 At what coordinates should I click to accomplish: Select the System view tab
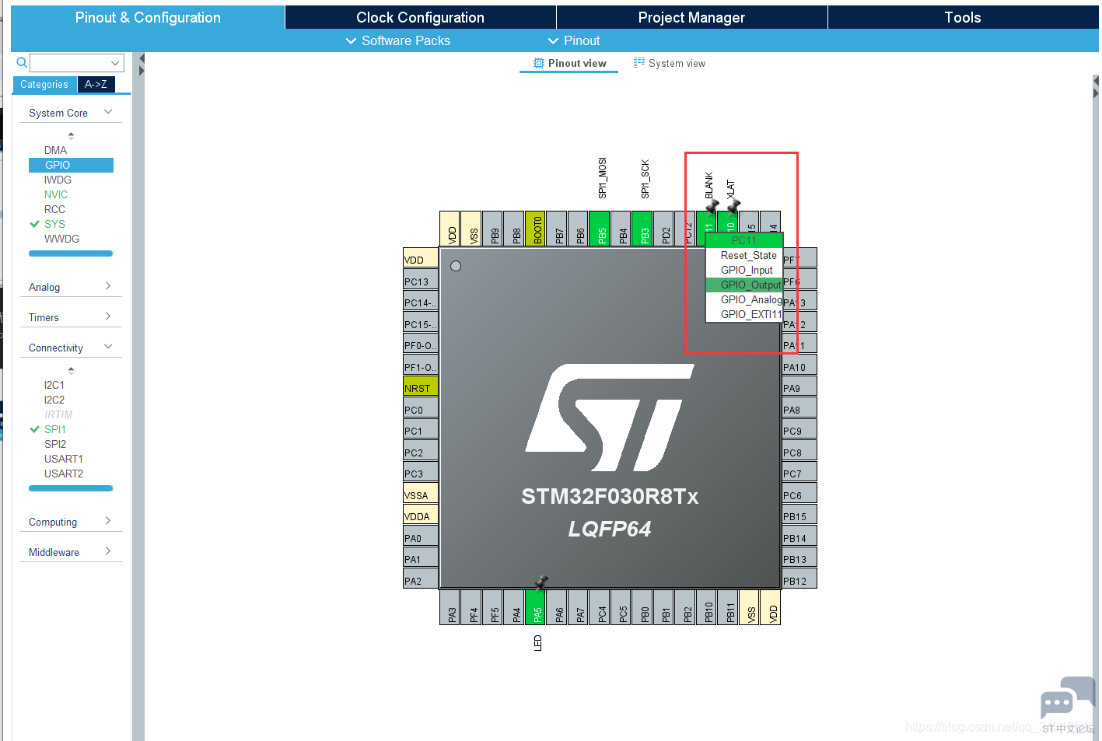tap(670, 64)
